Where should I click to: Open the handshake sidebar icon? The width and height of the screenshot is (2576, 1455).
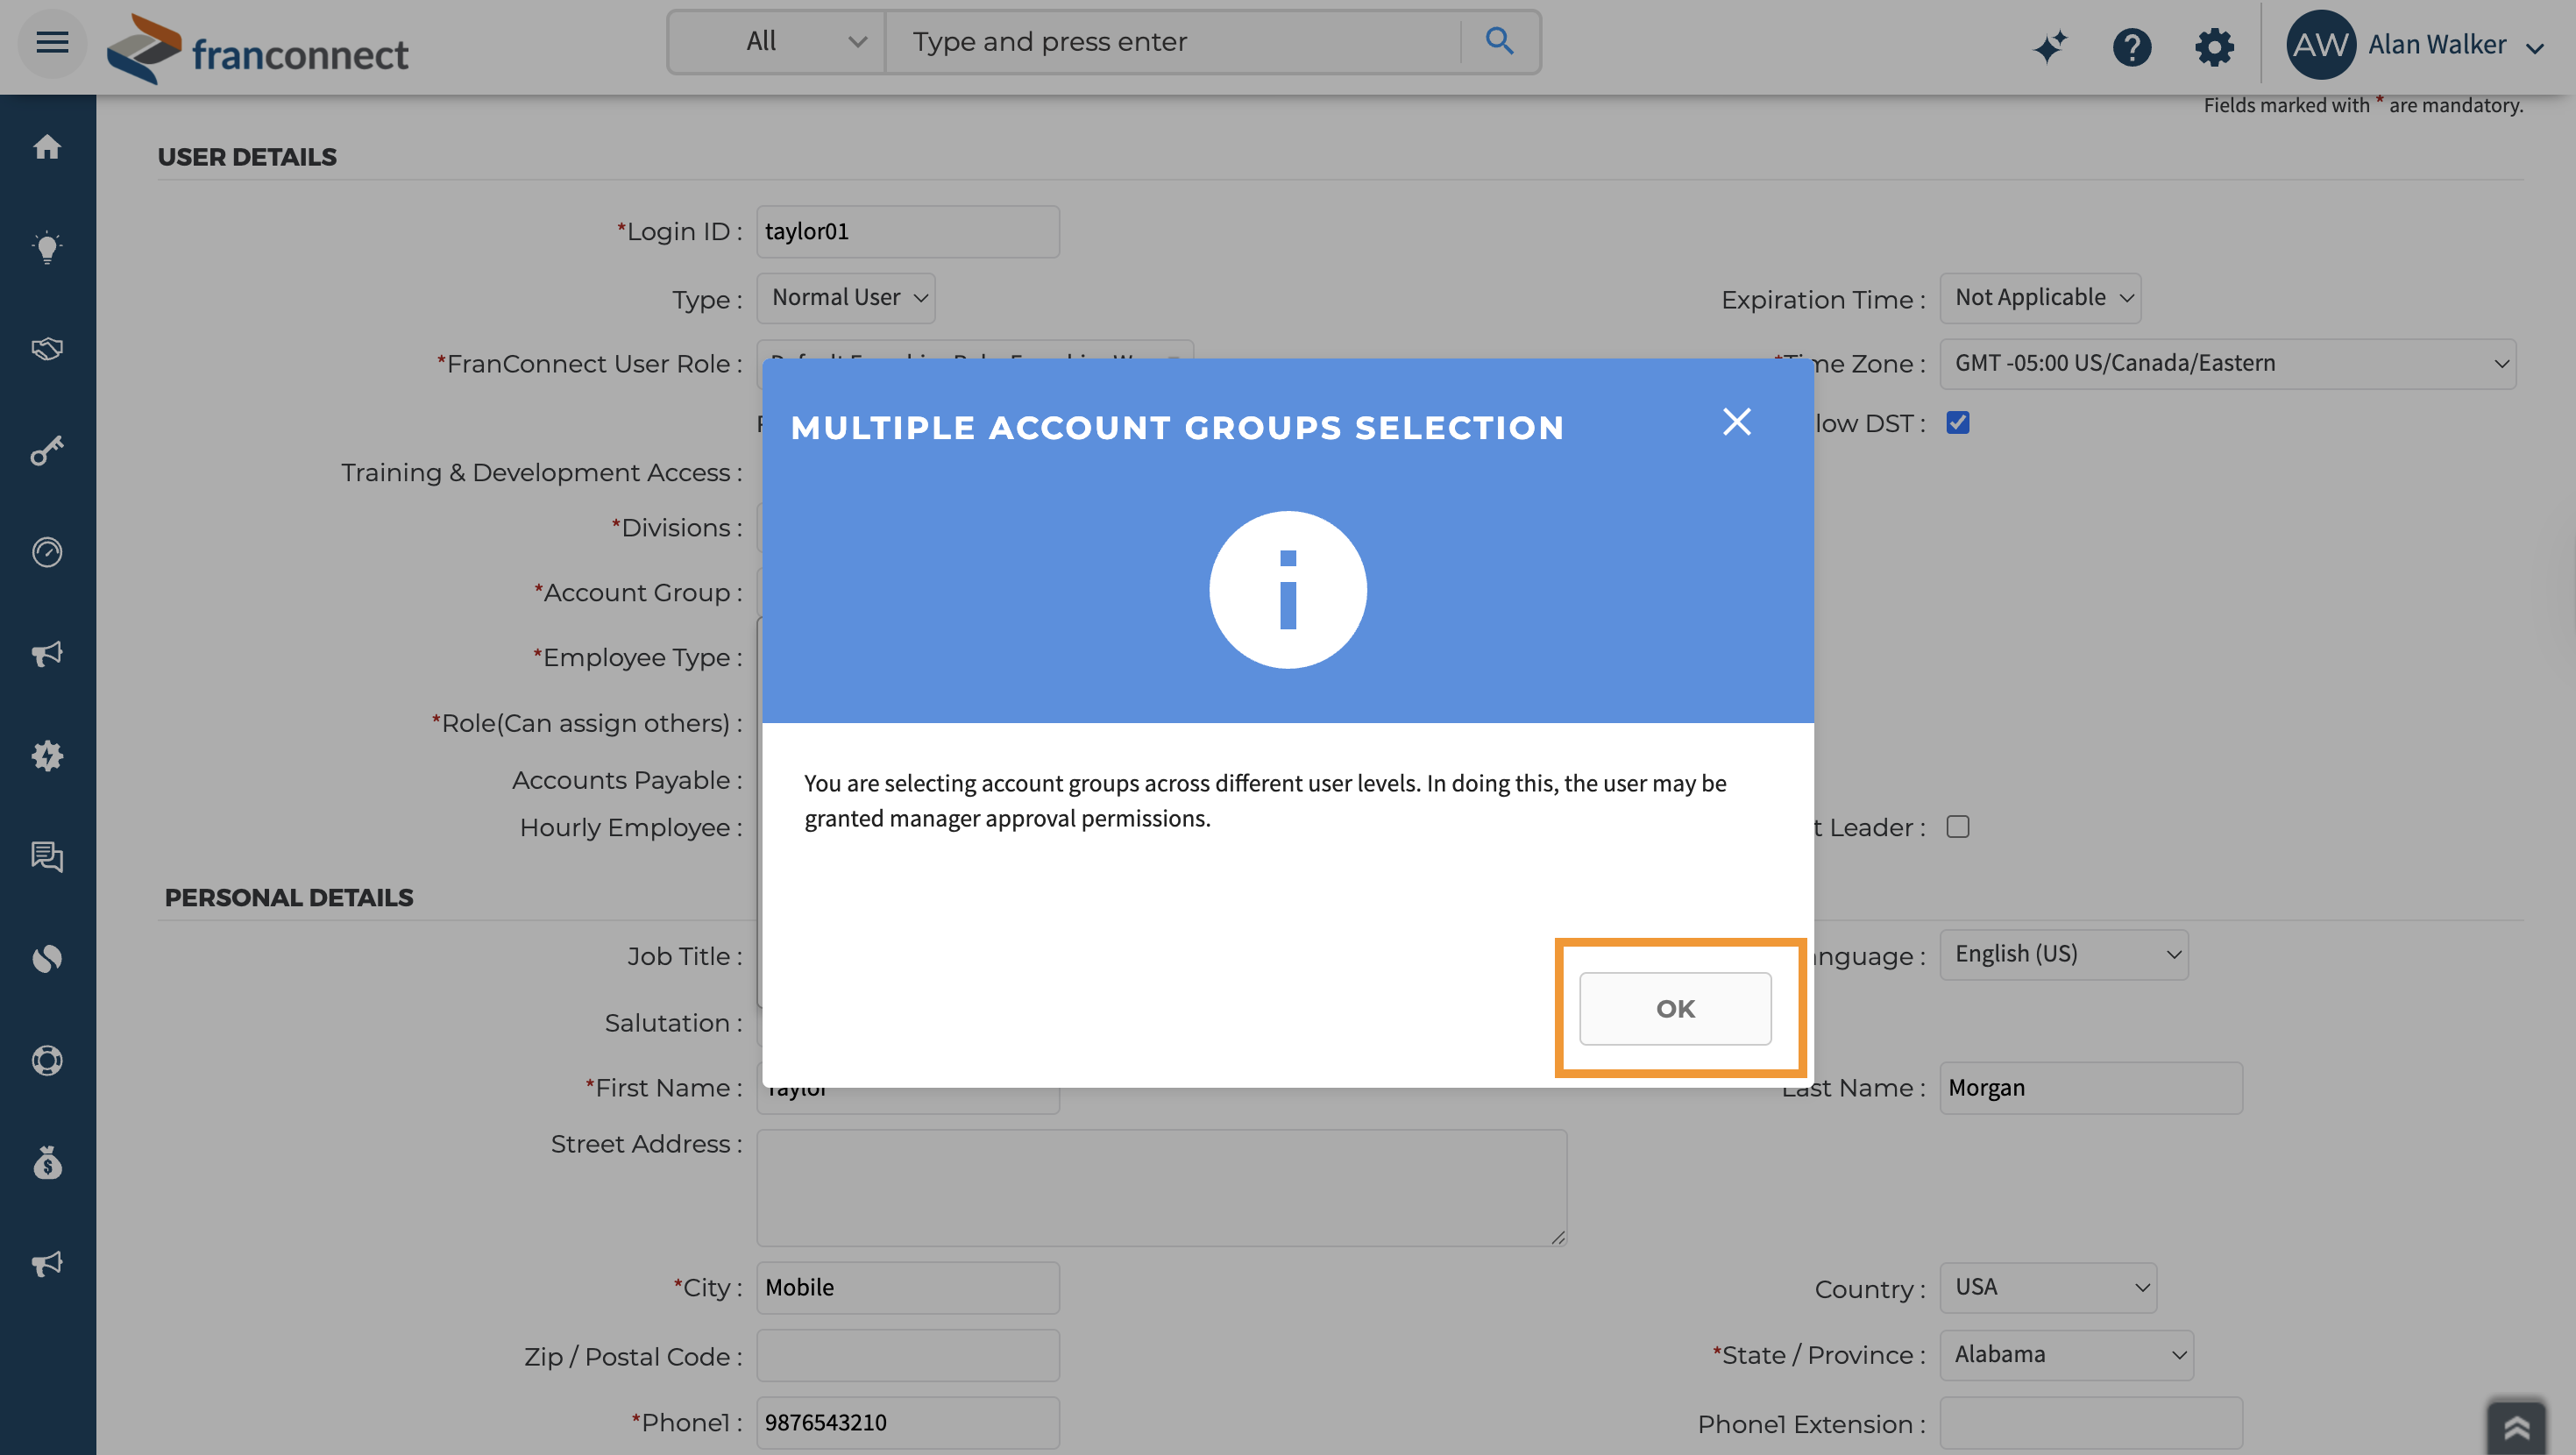(x=47, y=349)
